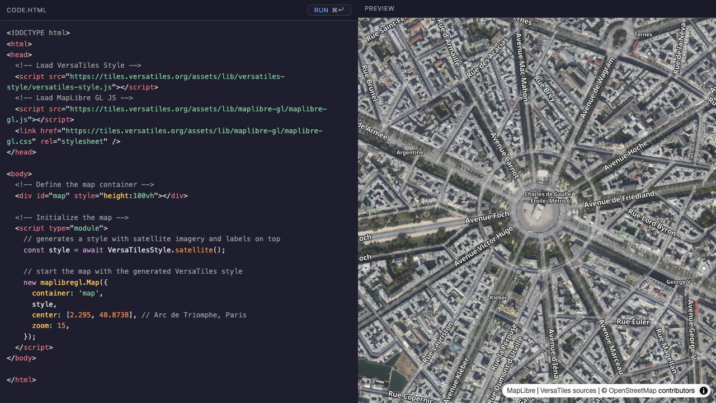Click the Charles de Gaulle — Étoile station label
The height and width of the screenshot is (403, 716).
tap(548, 197)
